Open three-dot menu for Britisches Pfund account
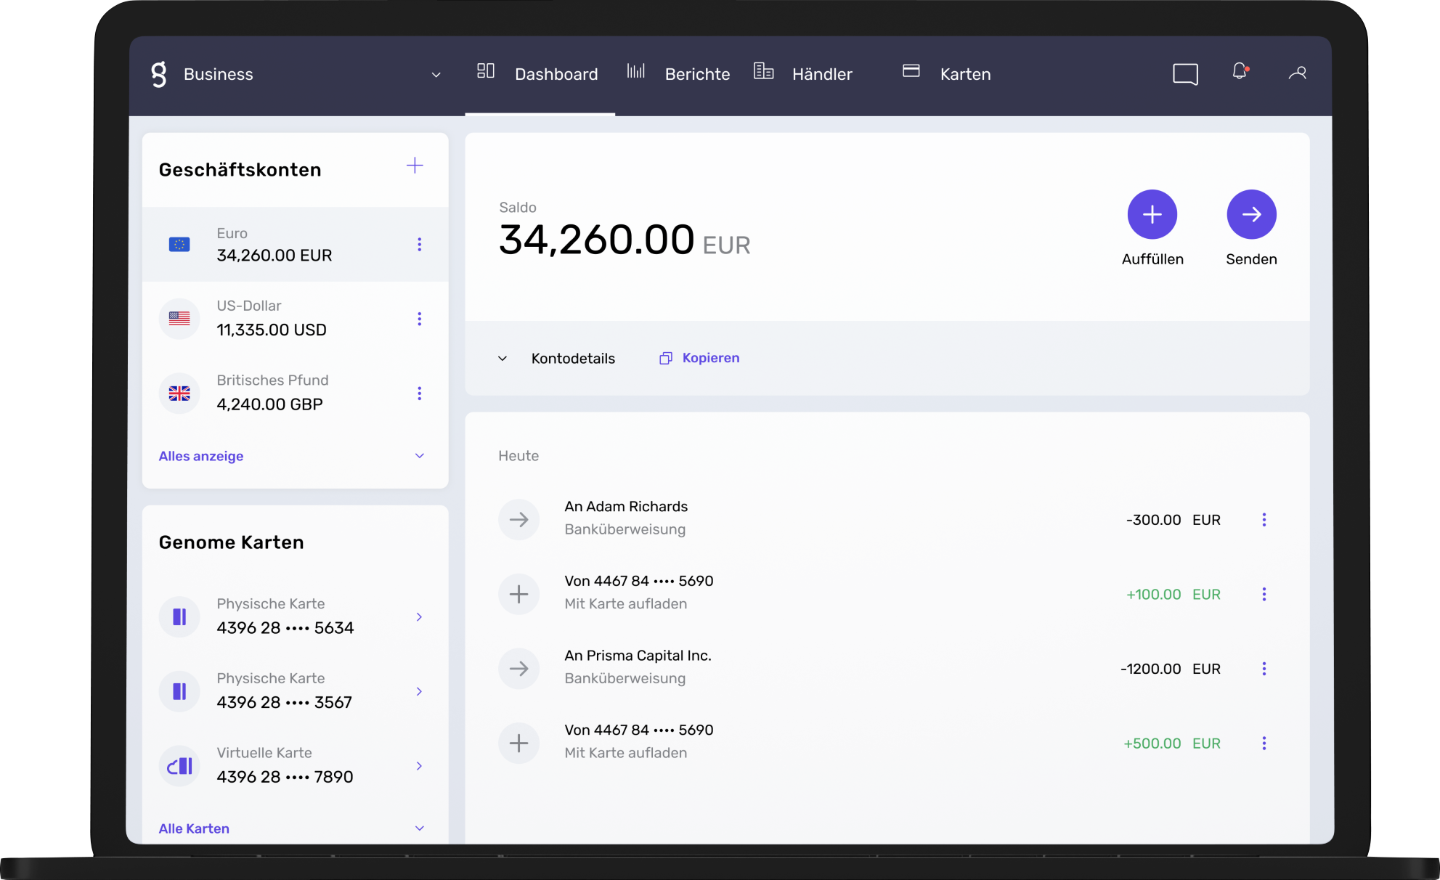1440x880 pixels. coord(419,394)
